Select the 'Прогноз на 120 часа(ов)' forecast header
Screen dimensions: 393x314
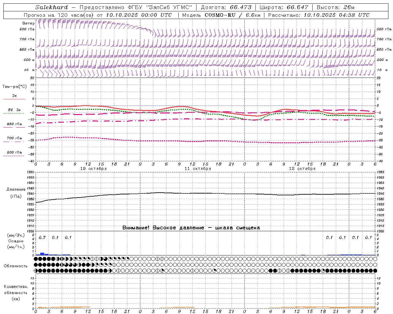click(x=59, y=15)
